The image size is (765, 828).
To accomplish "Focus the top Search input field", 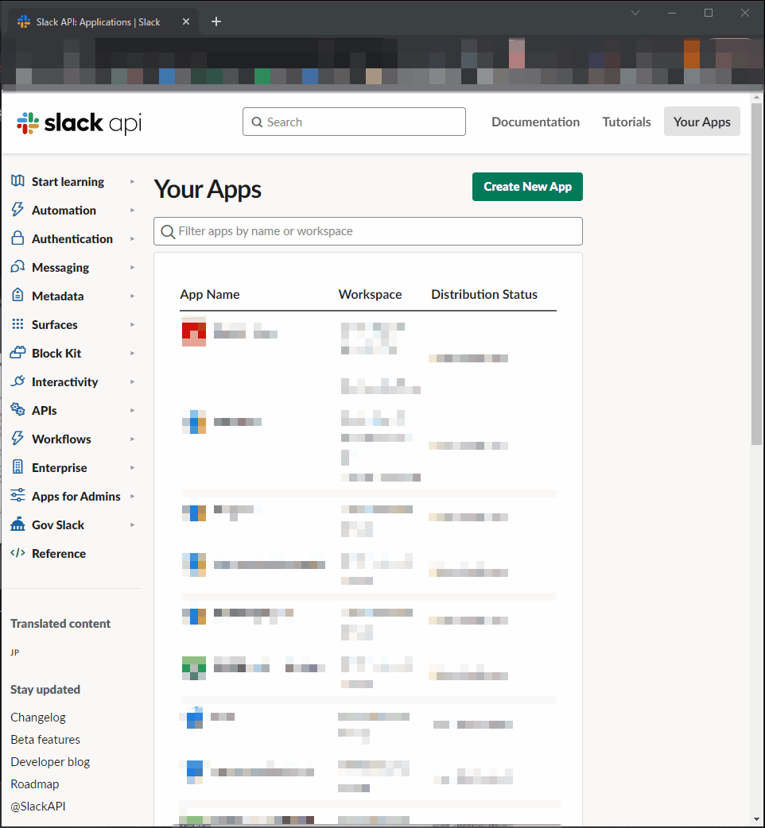I will click(x=354, y=122).
